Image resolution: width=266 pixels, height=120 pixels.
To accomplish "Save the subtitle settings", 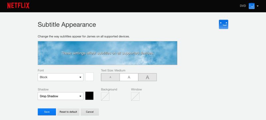I will click(47, 112).
